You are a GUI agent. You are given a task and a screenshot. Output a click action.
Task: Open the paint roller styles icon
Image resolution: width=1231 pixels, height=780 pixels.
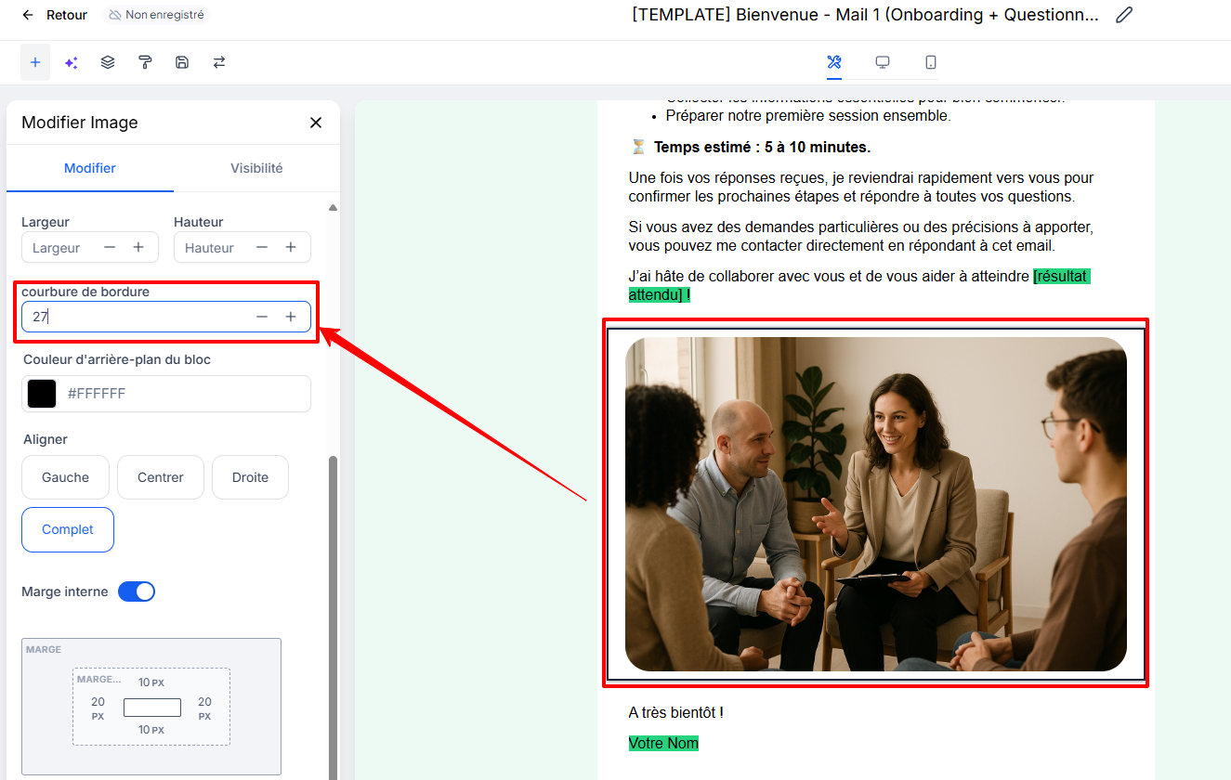[145, 62]
